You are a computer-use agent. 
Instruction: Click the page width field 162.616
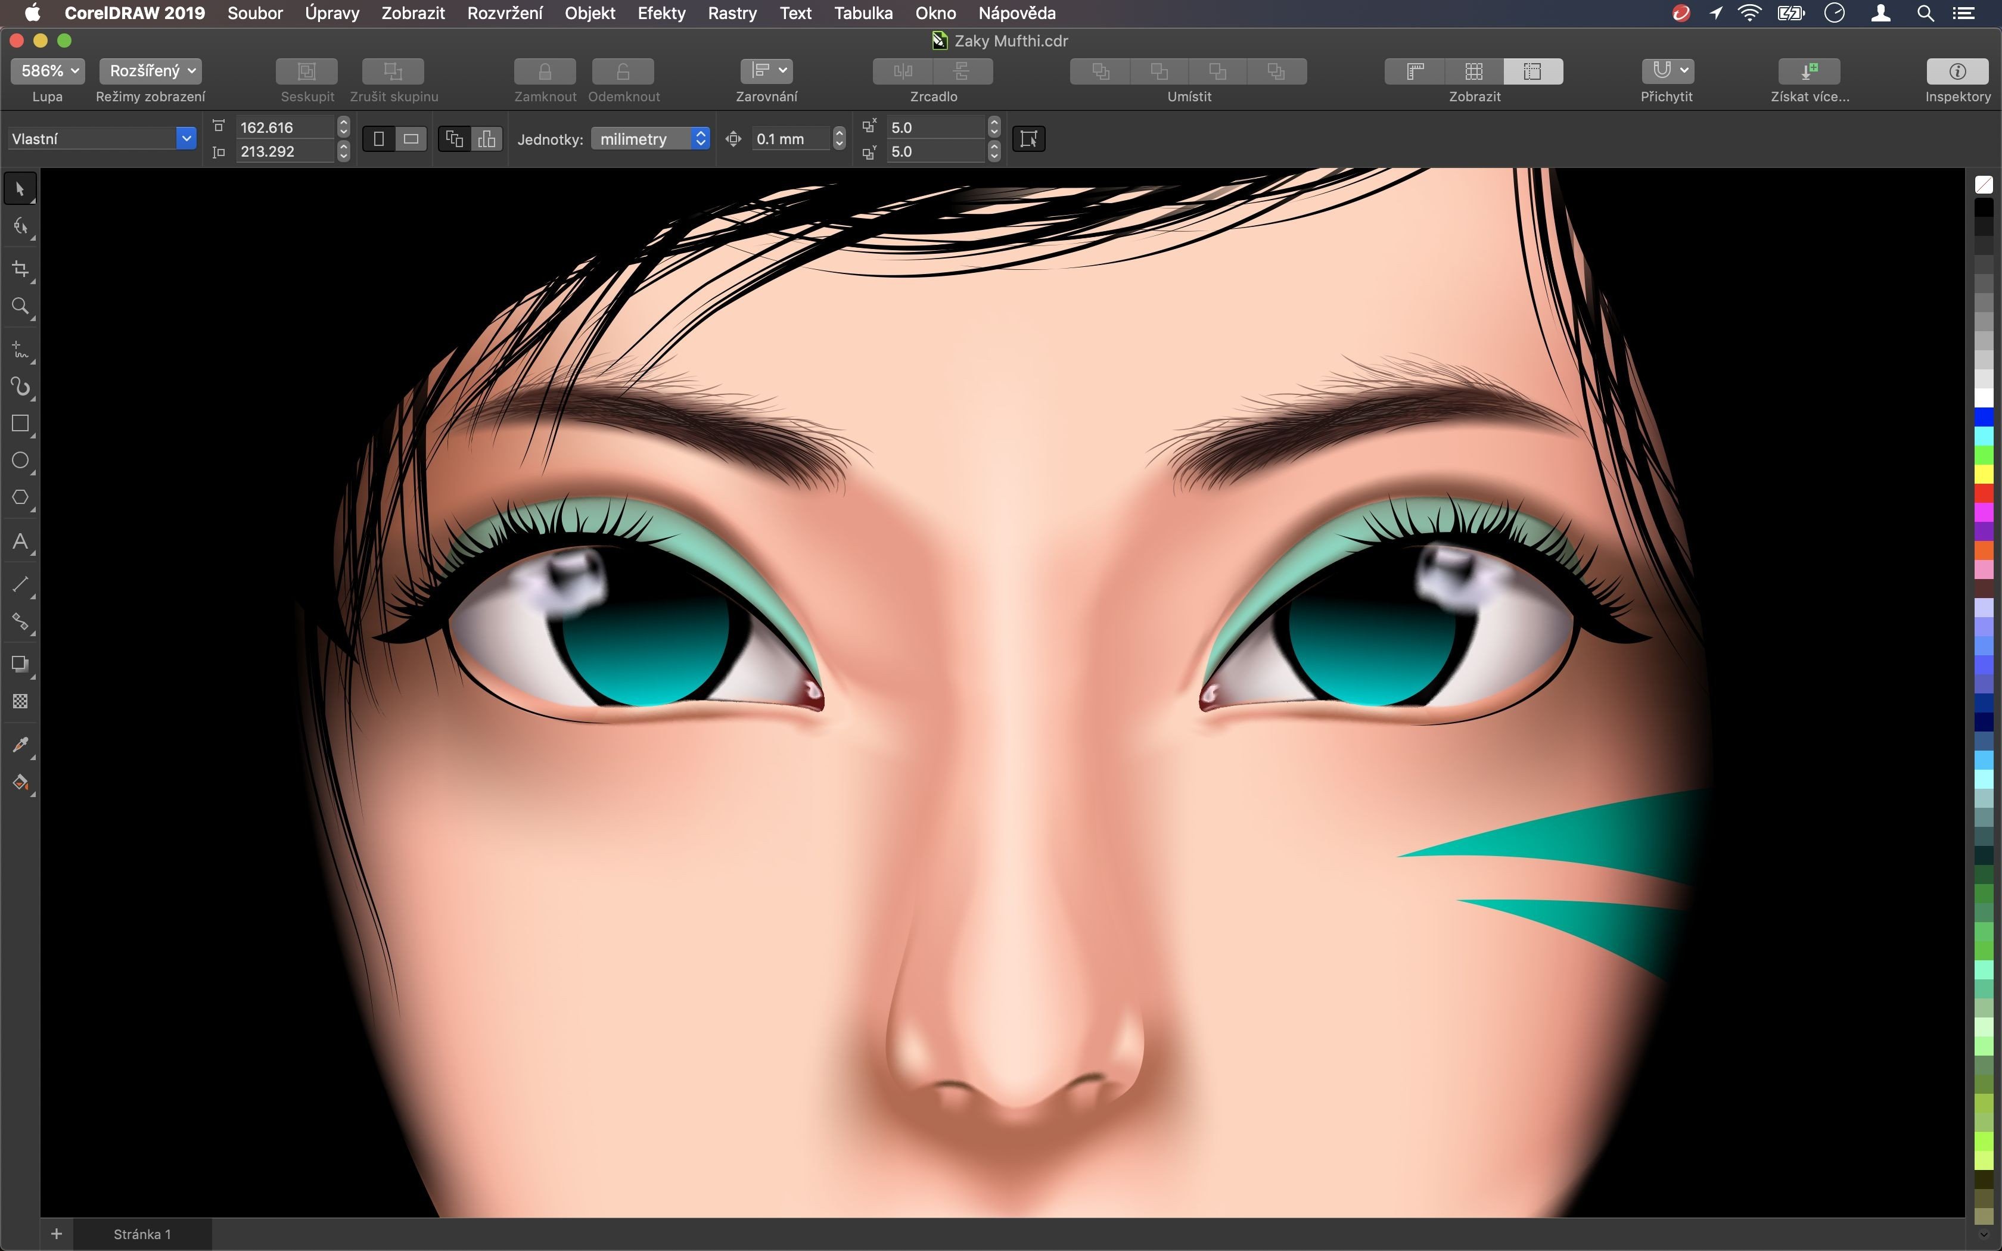point(285,127)
